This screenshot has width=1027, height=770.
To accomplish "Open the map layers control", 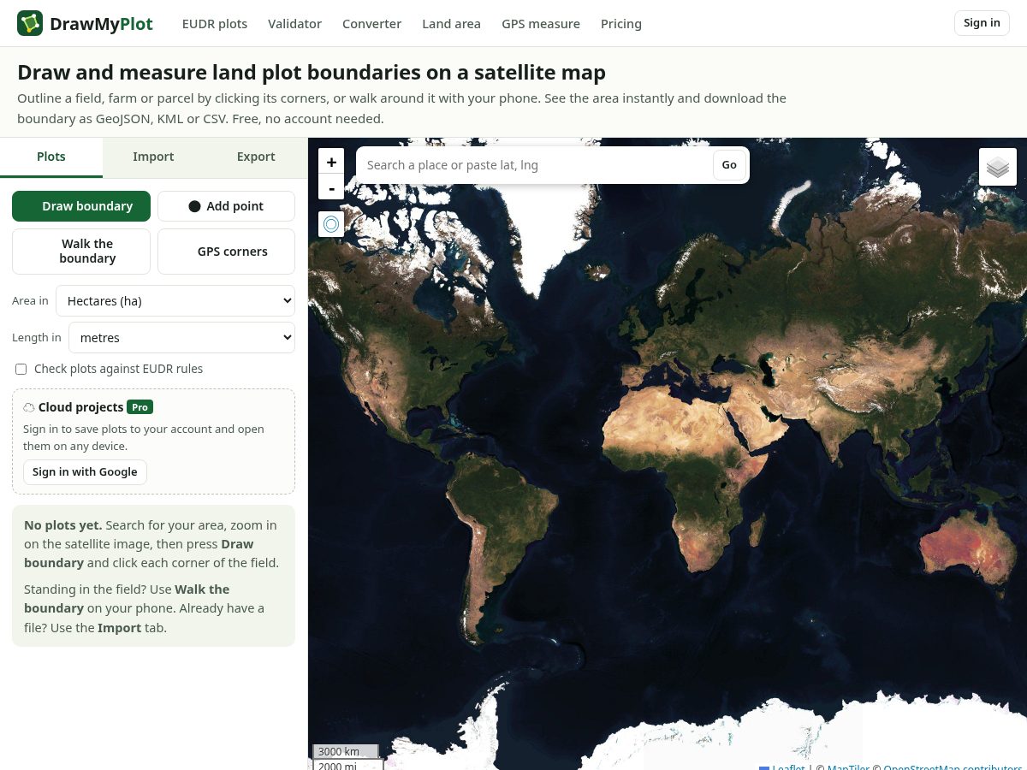I will 998,167.
